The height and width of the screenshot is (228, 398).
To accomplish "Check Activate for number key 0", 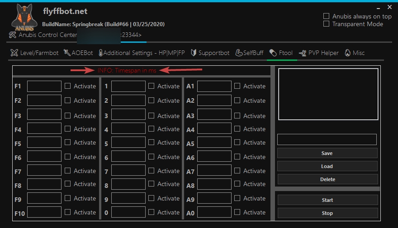I will tap(151, 212).
